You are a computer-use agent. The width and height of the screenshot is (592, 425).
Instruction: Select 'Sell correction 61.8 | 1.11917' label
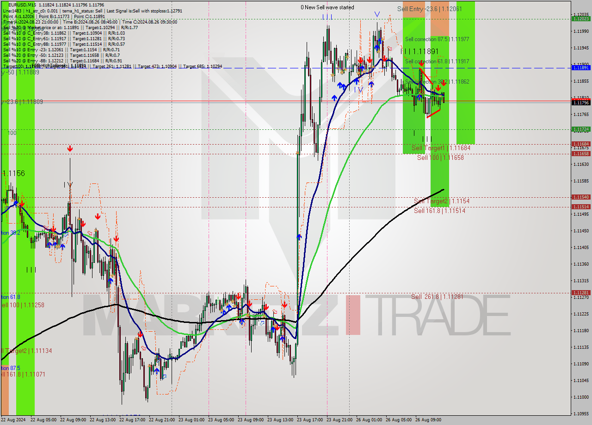click(x=437, y=61)
